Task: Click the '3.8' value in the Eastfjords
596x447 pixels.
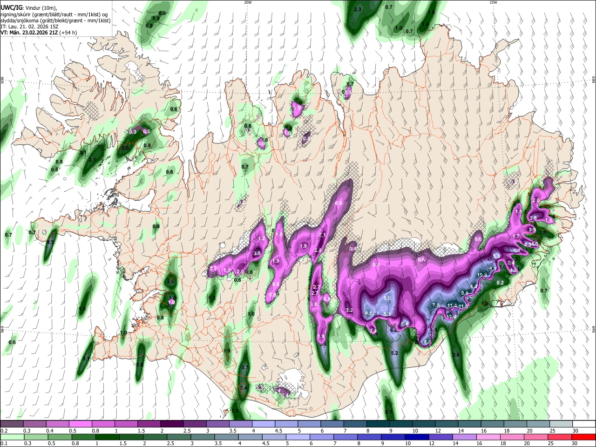Action: [533, 218]
